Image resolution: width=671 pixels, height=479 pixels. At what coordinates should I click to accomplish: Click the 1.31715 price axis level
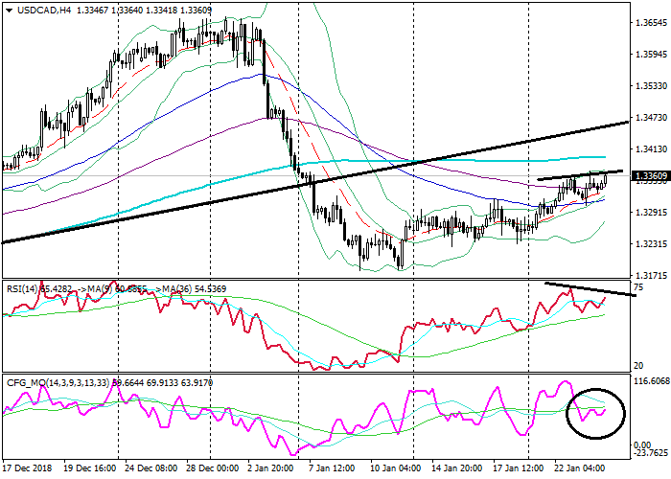(652, 275)
